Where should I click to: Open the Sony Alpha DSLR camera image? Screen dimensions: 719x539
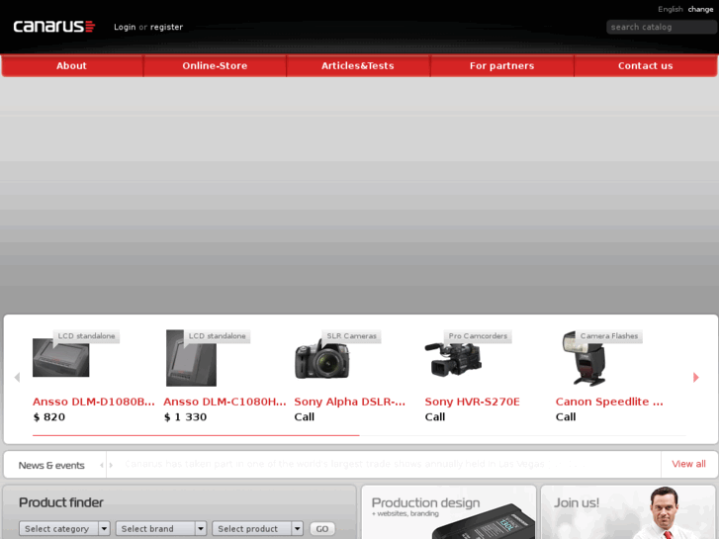[x=321, y=361]
